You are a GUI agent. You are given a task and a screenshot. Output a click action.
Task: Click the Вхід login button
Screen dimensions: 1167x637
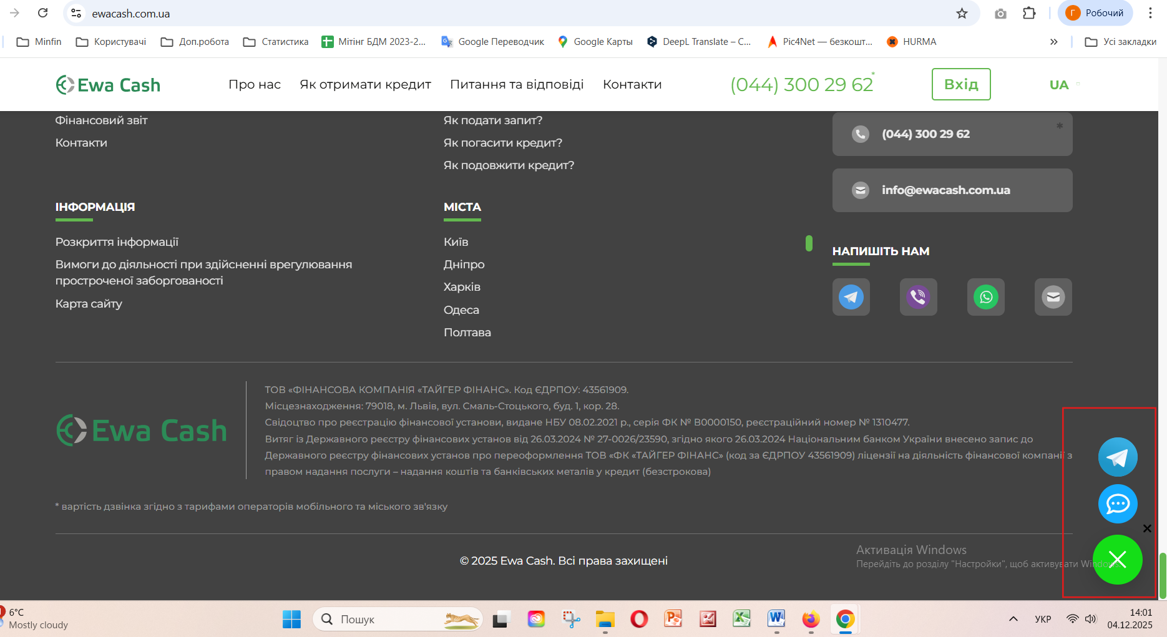961,84
